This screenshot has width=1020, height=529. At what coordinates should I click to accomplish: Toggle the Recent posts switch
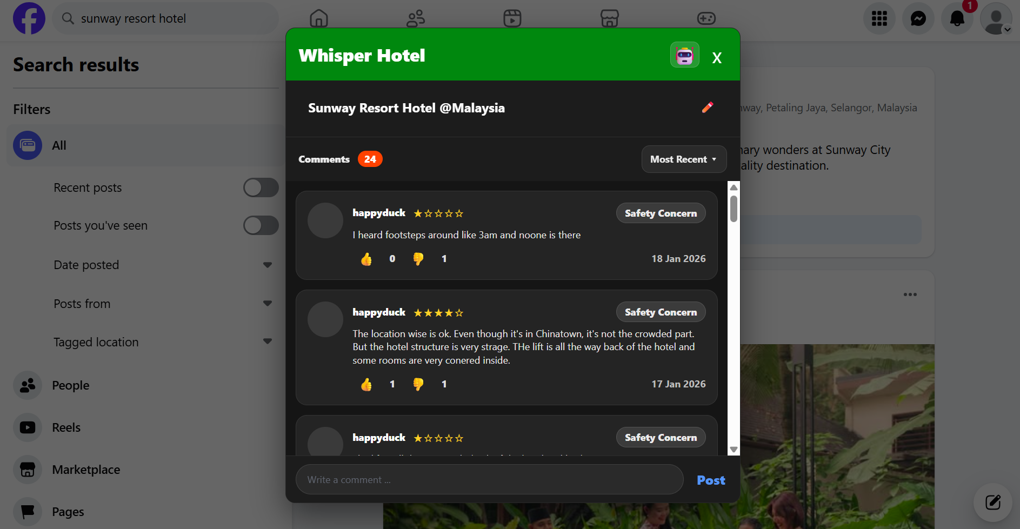(261, 188)
